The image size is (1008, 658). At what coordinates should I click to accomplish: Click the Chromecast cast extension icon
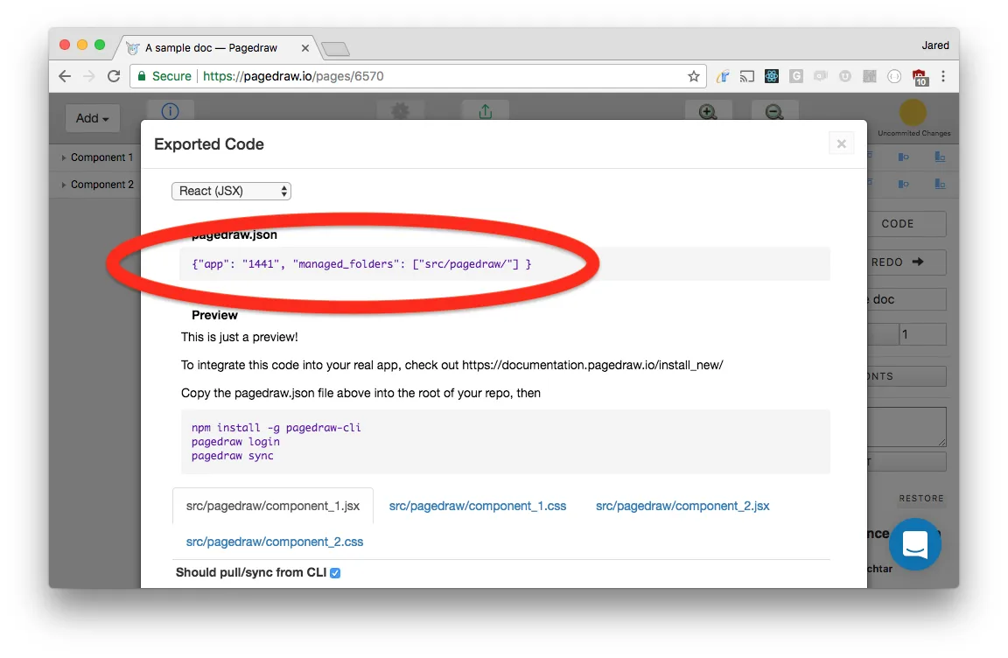point(746,76)
